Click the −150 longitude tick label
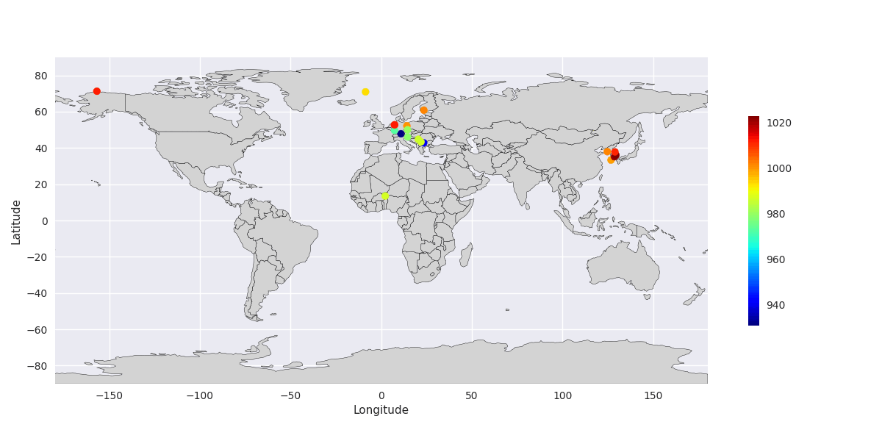The width and height of the screenshot is (882, 441). (108, 395)
